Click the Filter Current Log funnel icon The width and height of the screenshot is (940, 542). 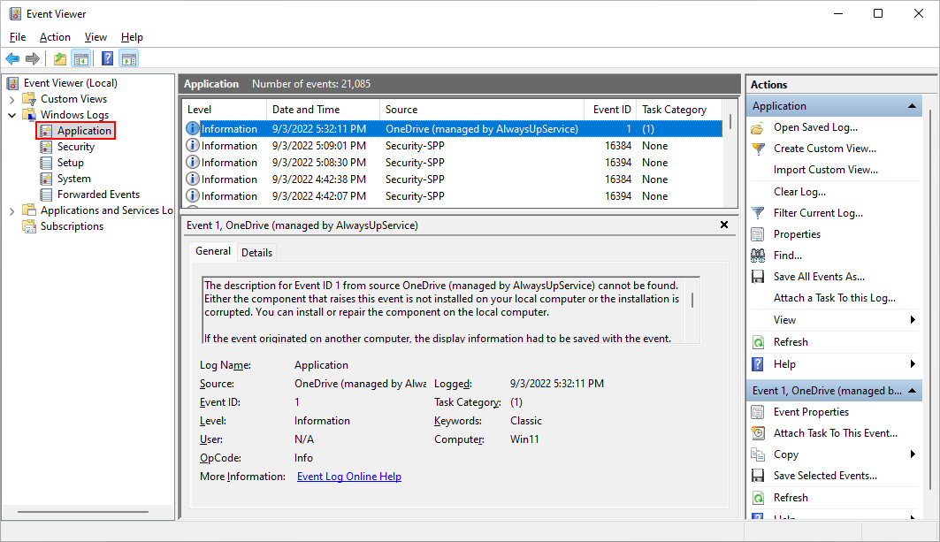(758, 213)
